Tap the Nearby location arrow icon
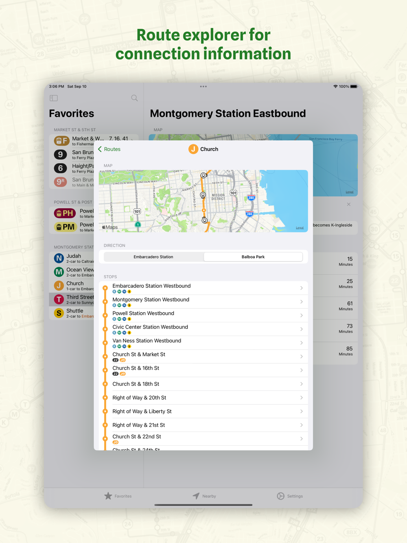The height and width of the screenshot is (543, 407). [196, 496]
